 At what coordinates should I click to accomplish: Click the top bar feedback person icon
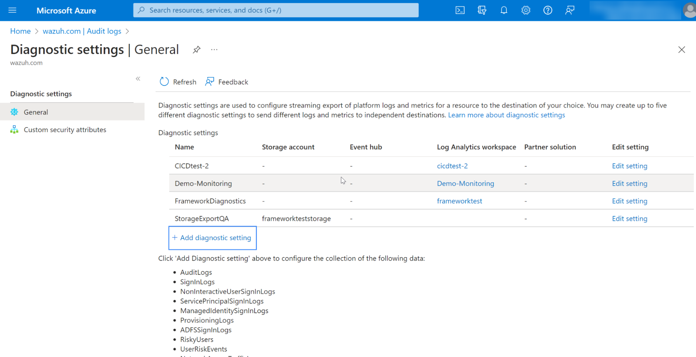tap(570, 10)
